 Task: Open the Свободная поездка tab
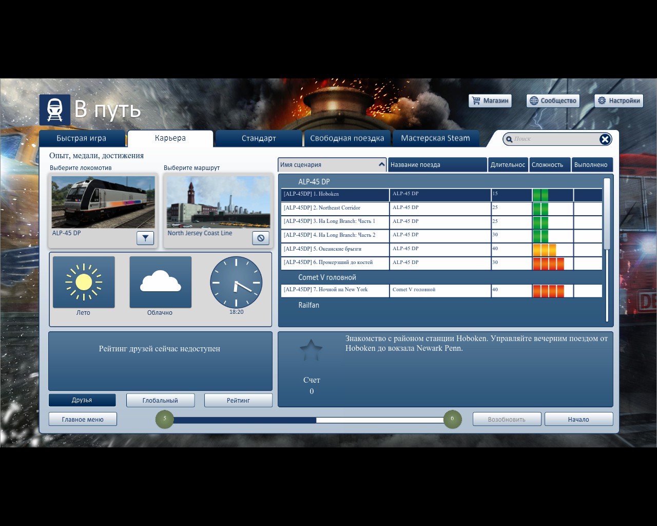point(347,138)
